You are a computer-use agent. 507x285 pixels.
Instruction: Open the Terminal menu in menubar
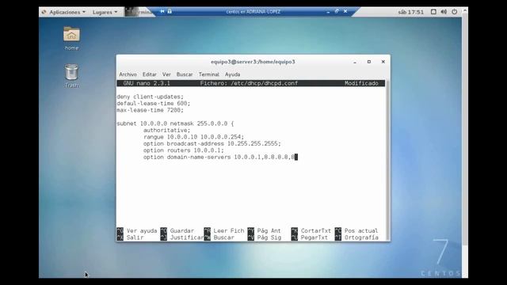(208, 74)
